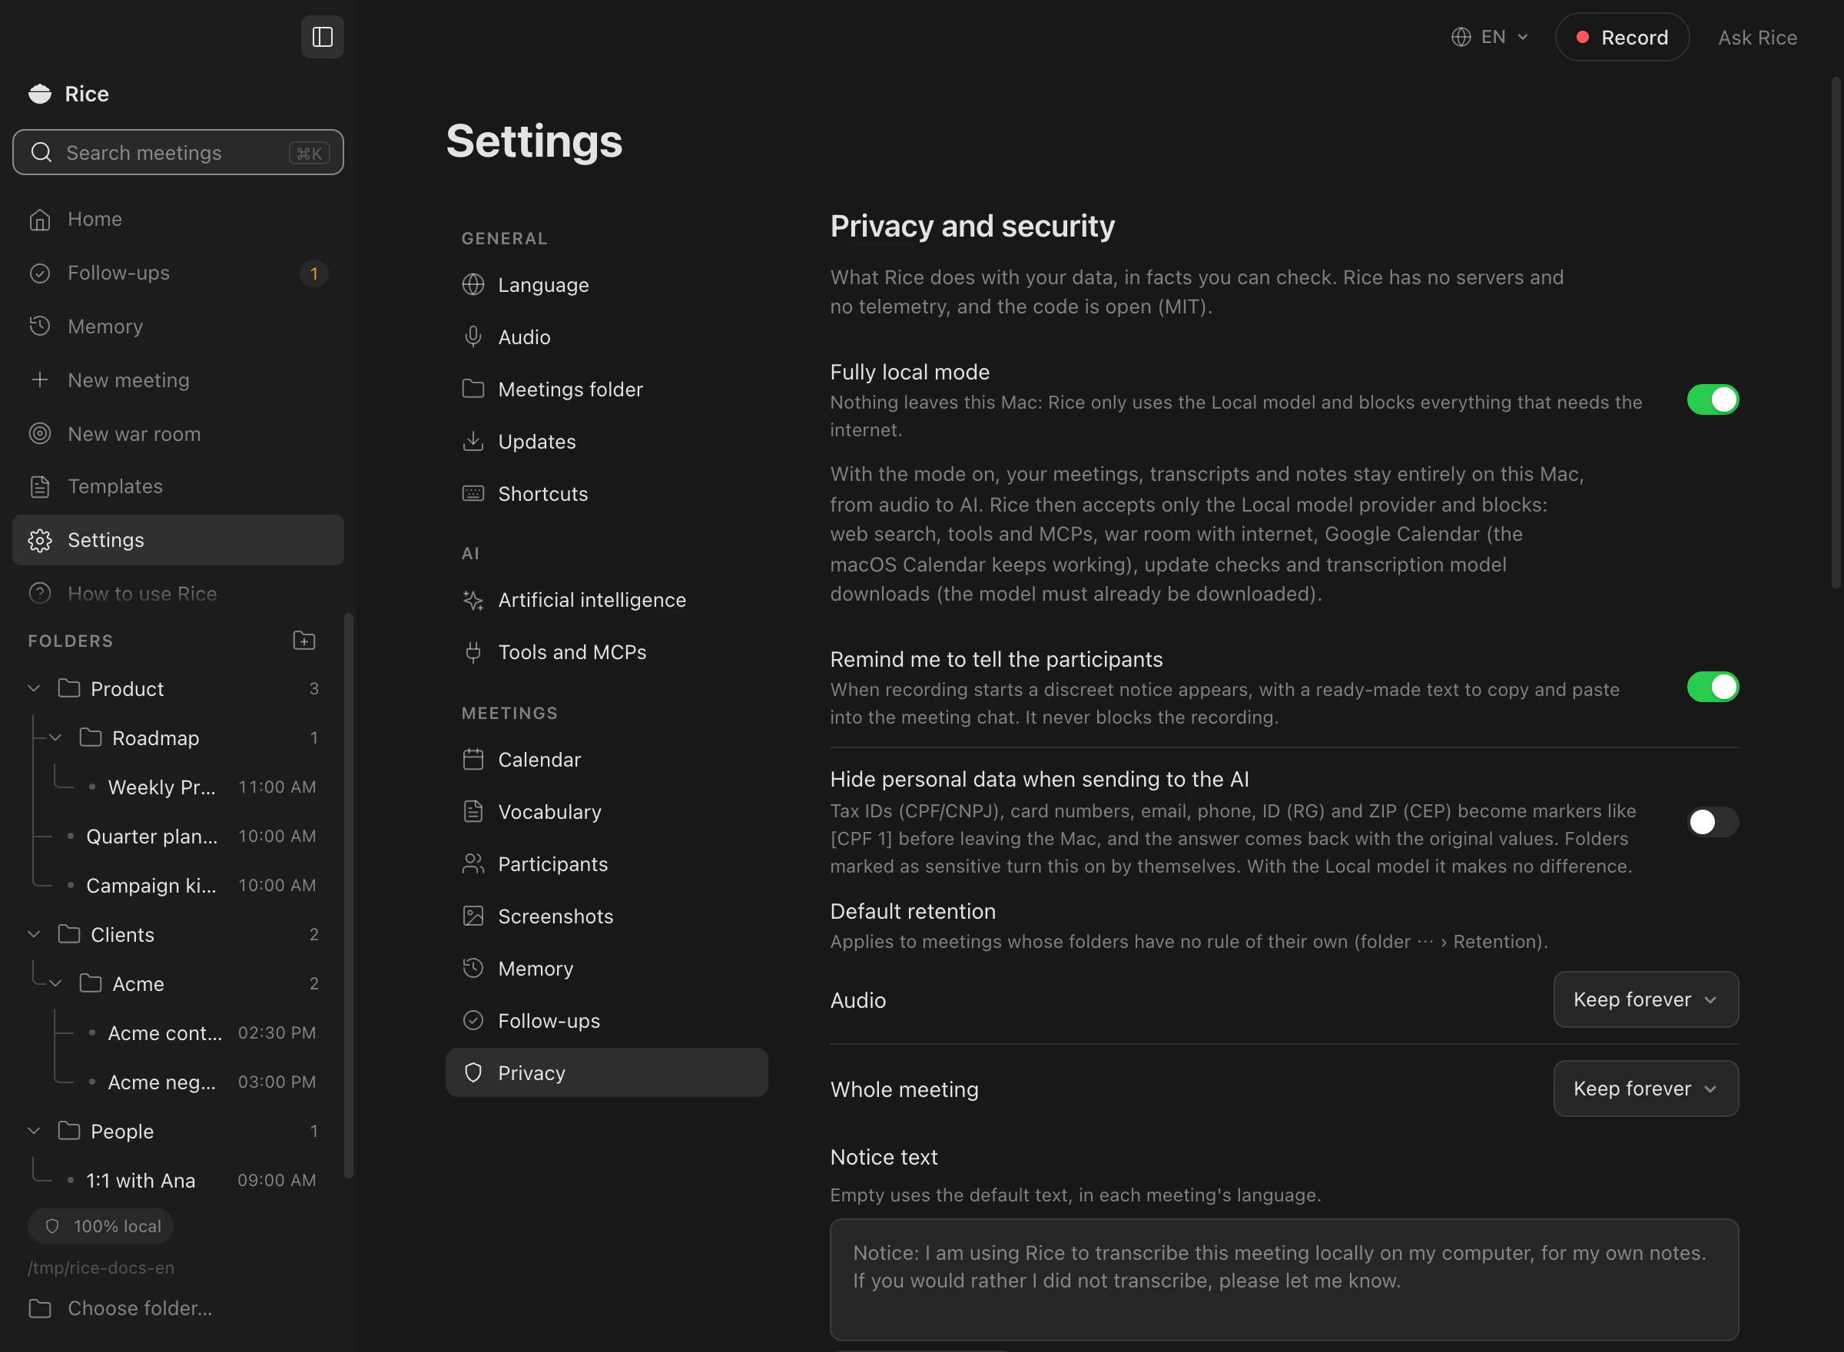This screenshot has width=1844, height=1352.
Task: Start recording with the Record button
Action: (1621, 37)
